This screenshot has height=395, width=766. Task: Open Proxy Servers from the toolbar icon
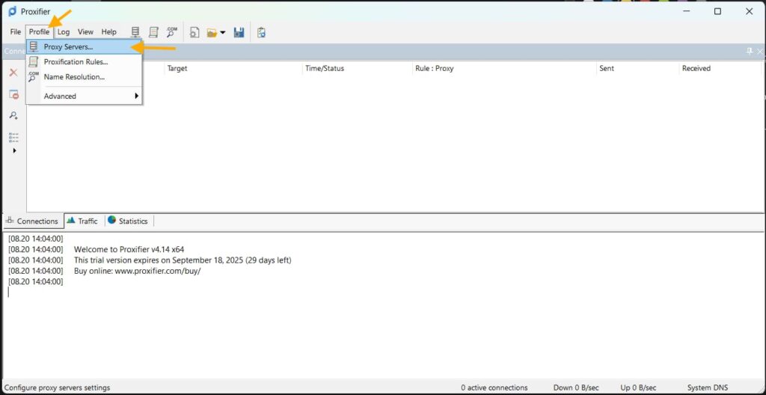coord(136,32)
